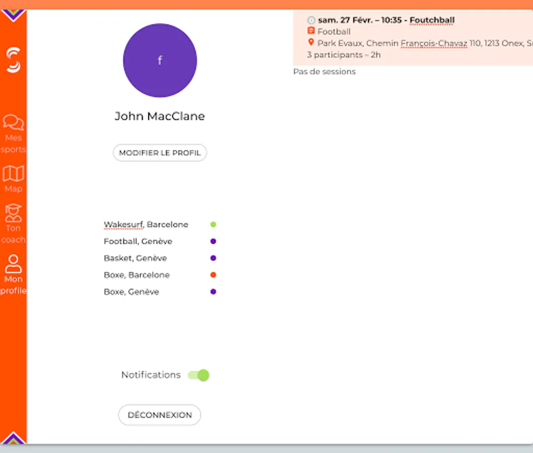Select Football, Genève in sports list

click(138, 241)
